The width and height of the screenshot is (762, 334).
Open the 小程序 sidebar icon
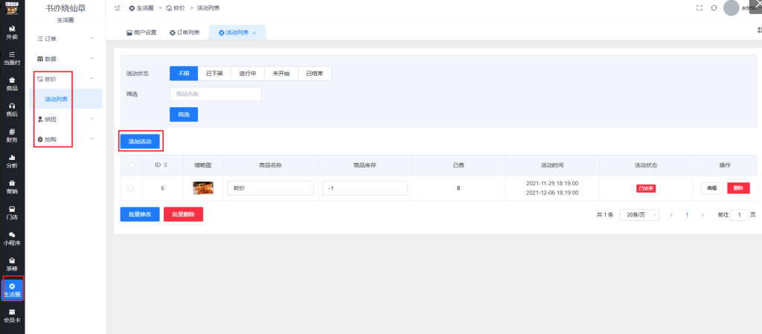coord(12,238)
